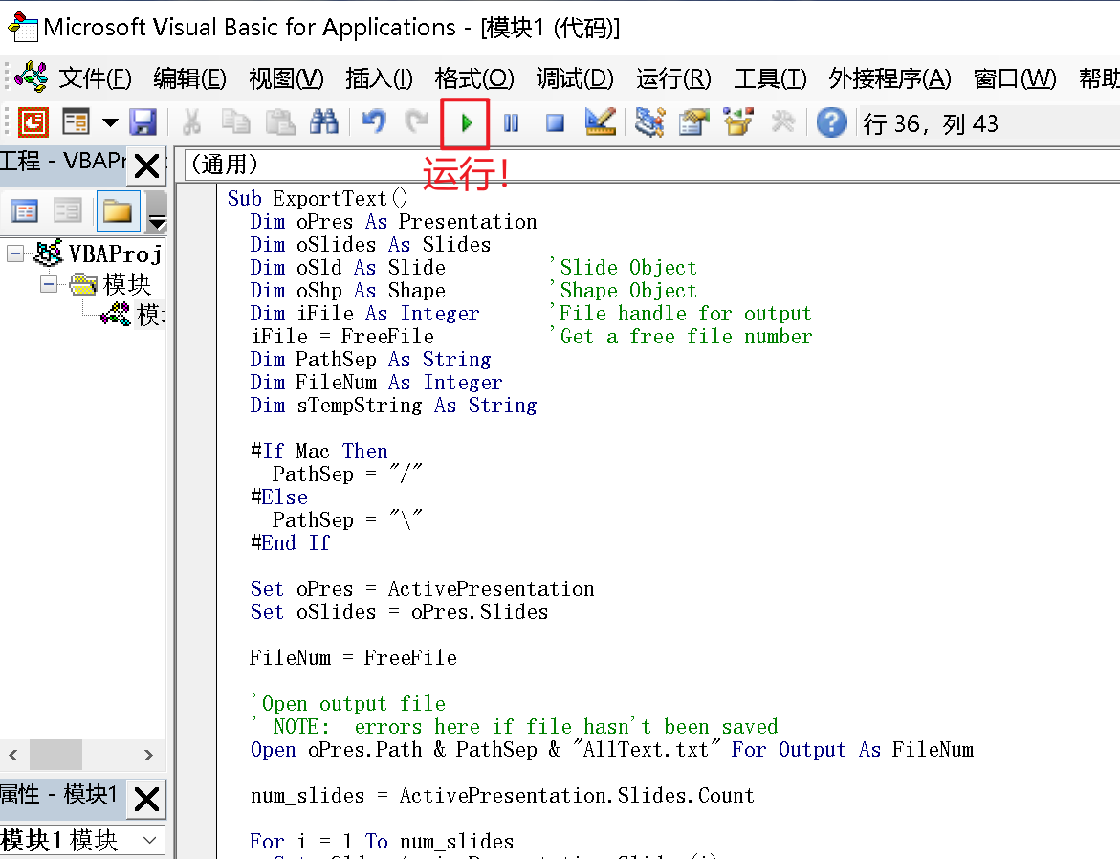Open the 编辑(E) menu

click(x=190, y=77)
